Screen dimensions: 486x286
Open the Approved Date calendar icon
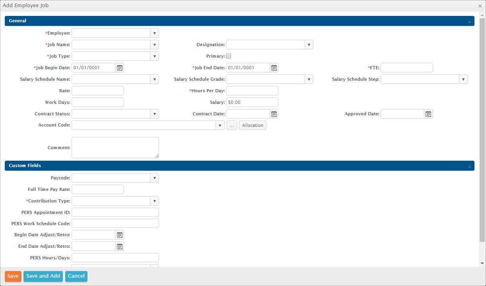[x=428, y=114]
